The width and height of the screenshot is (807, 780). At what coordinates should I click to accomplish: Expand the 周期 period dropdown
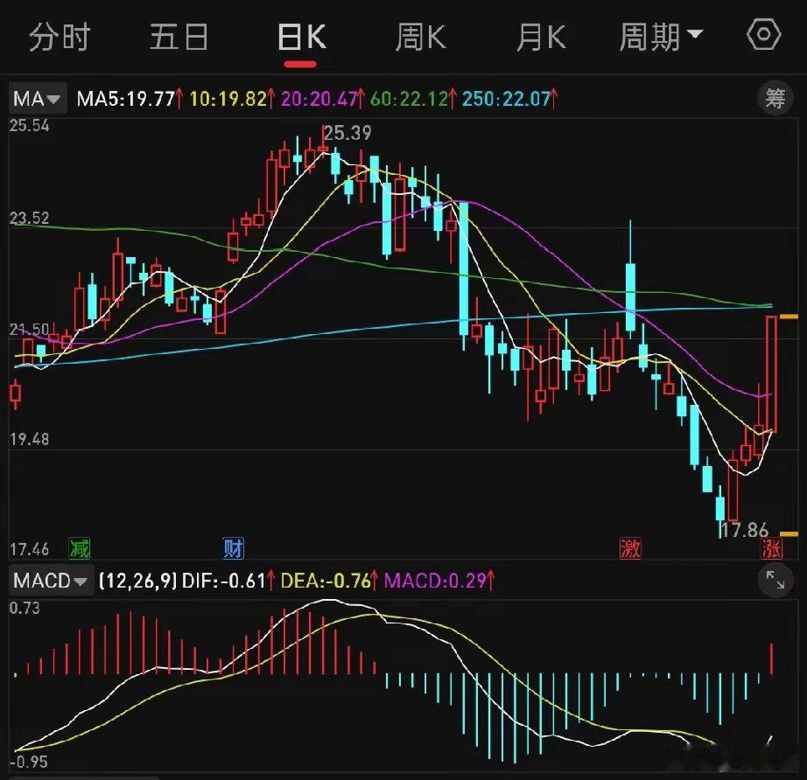pyautogui.click(x=661, y=37)
